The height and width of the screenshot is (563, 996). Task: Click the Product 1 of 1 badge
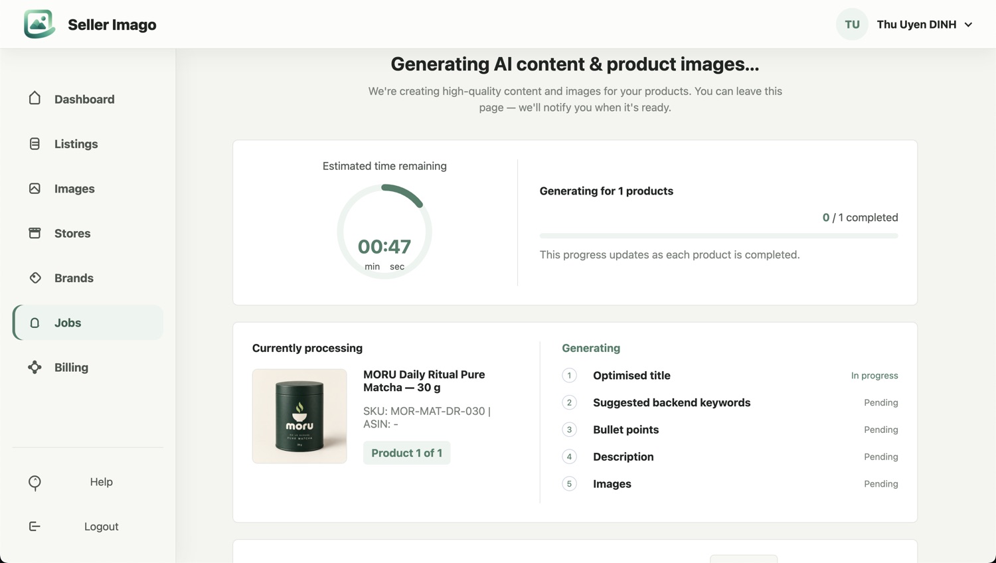click(406, 453)
